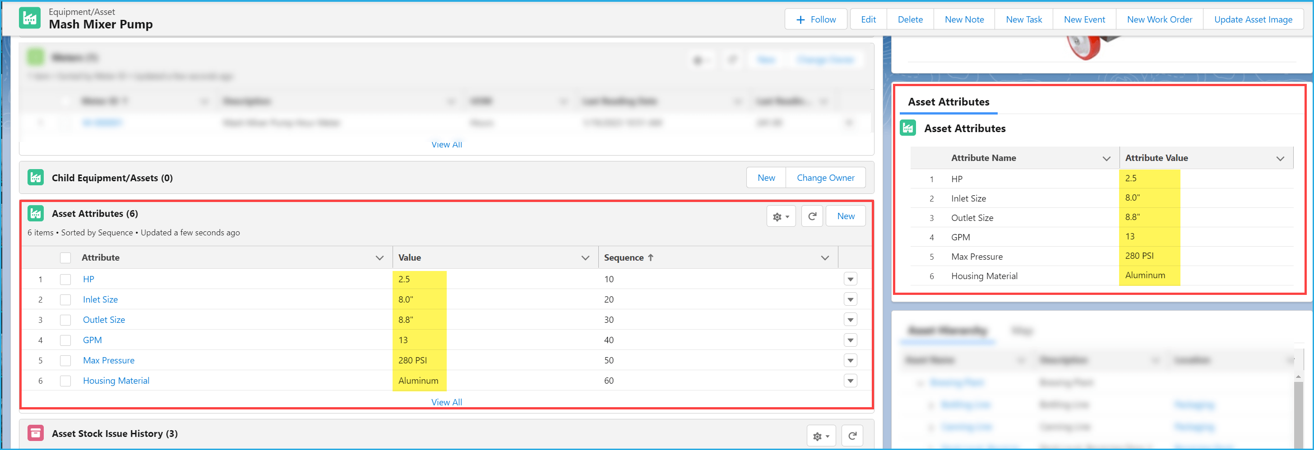The height and width of the screenshot is (450, 1314).
Task: Refresh the Asset Stock Issue History list
Action: coord(852,436)
